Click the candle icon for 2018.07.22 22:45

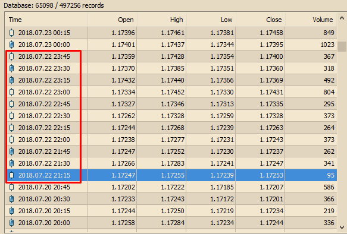[x=12, y=104]
